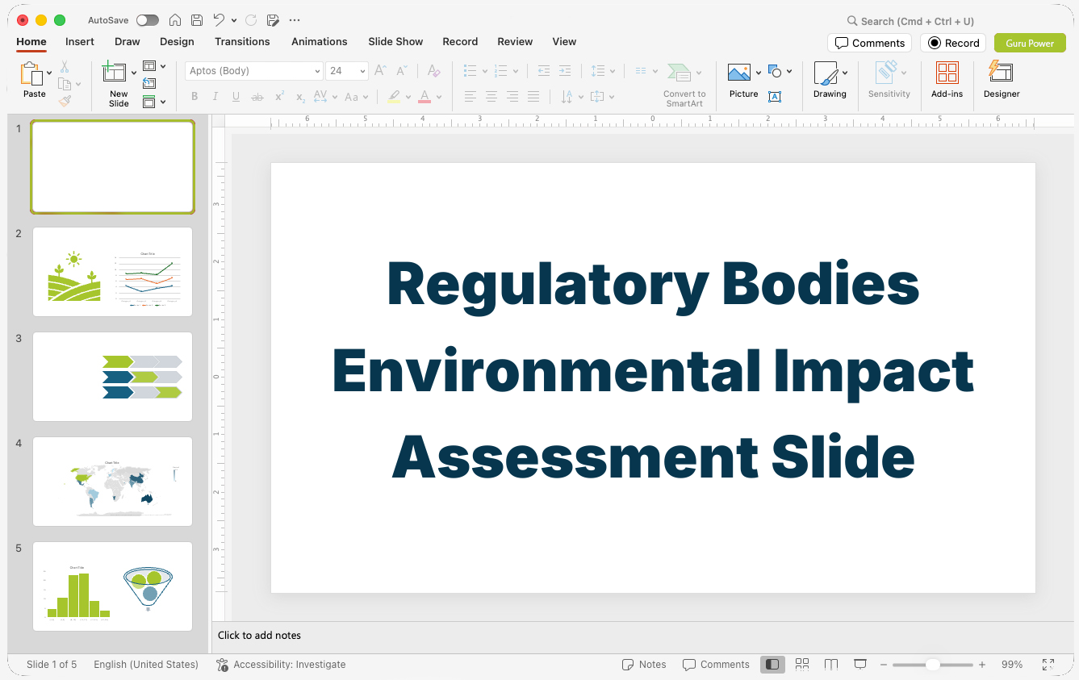The height and width of the screenshot is (680, 1079).
Task: Toggle Underline formatting
Action: (x=236, y=97)
